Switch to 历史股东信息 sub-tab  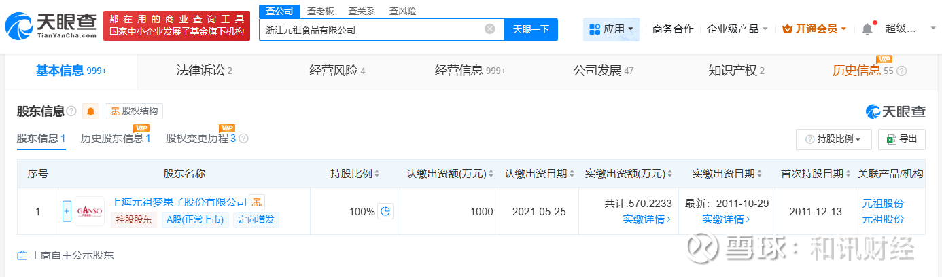pyautogui.click(x=115, y=138)
